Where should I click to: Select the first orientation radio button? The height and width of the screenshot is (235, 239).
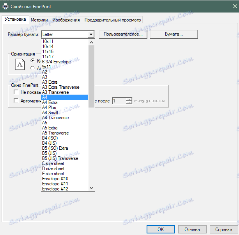point(32,61)
